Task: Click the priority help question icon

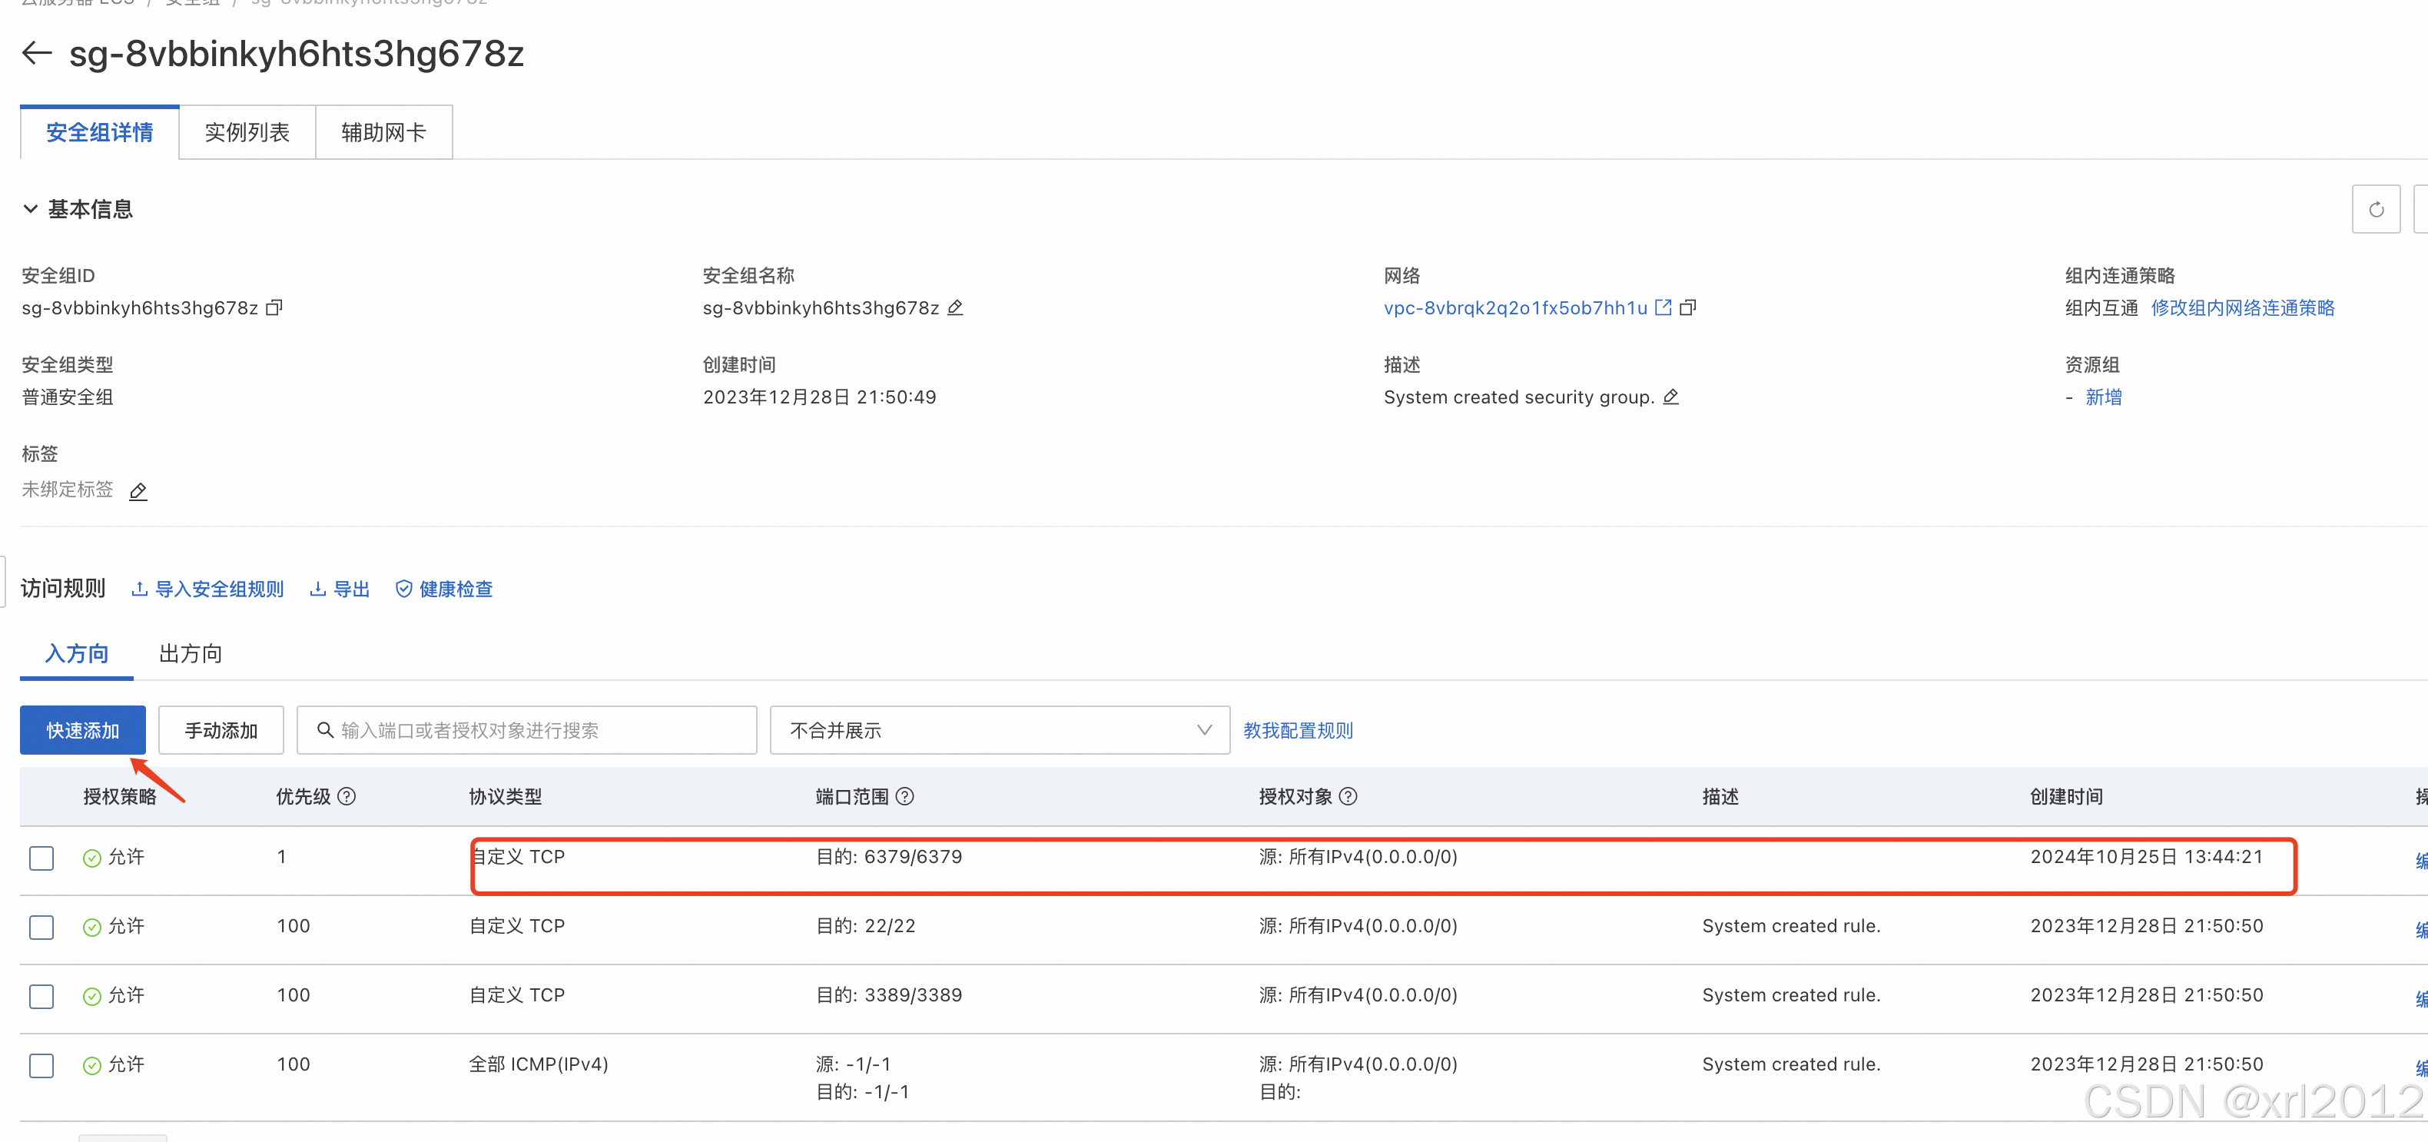Action: pos(347,797)
